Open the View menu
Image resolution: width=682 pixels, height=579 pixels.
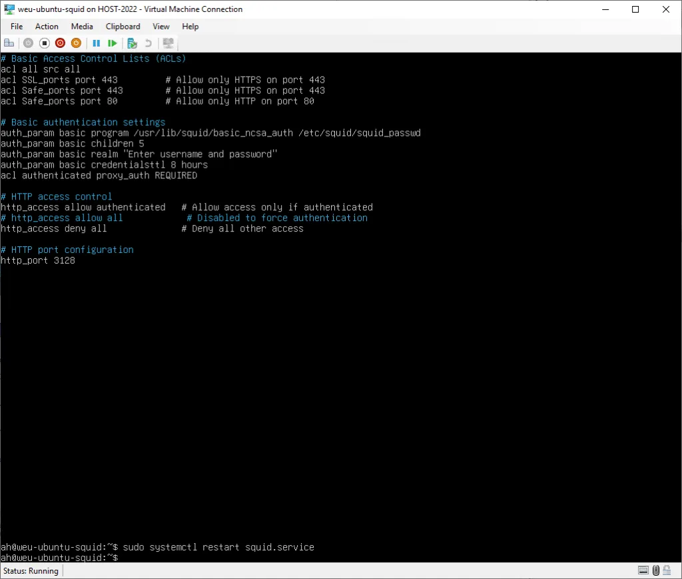[161, 27]
